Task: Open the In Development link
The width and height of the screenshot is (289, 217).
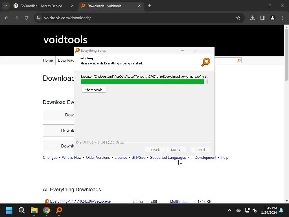Action: [x=203, y=158]
